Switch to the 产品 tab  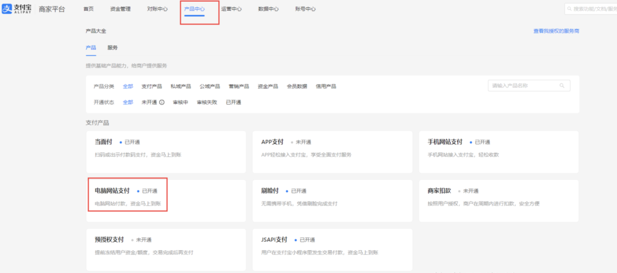[91, 48]
